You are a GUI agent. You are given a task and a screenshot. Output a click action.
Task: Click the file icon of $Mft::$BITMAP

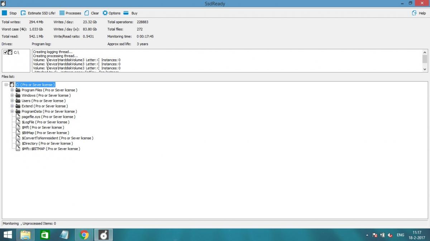coord(18,149)
